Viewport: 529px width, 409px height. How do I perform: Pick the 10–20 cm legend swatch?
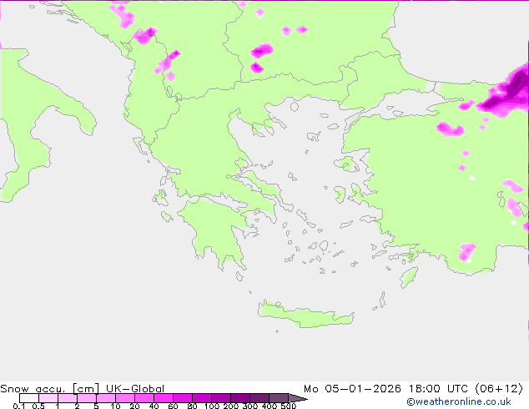click(125, 398)
